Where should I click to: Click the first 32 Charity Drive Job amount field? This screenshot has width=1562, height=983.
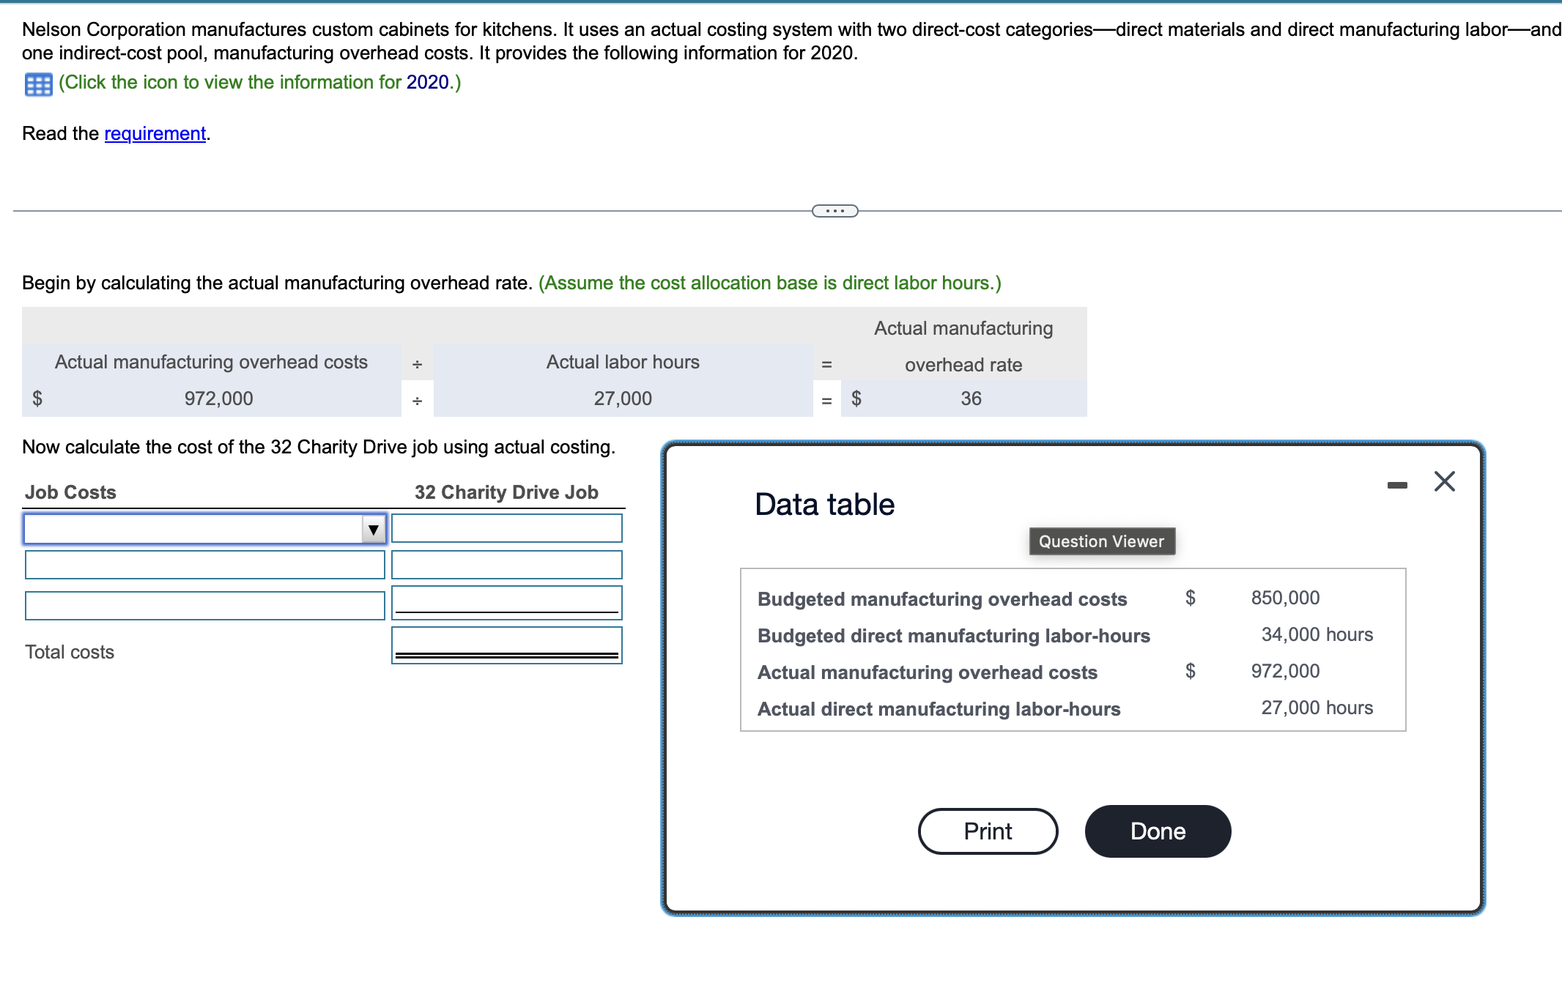tap(506, 528)
